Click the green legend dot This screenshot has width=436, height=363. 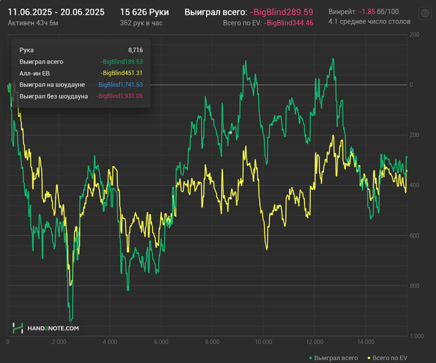(311, 358)
